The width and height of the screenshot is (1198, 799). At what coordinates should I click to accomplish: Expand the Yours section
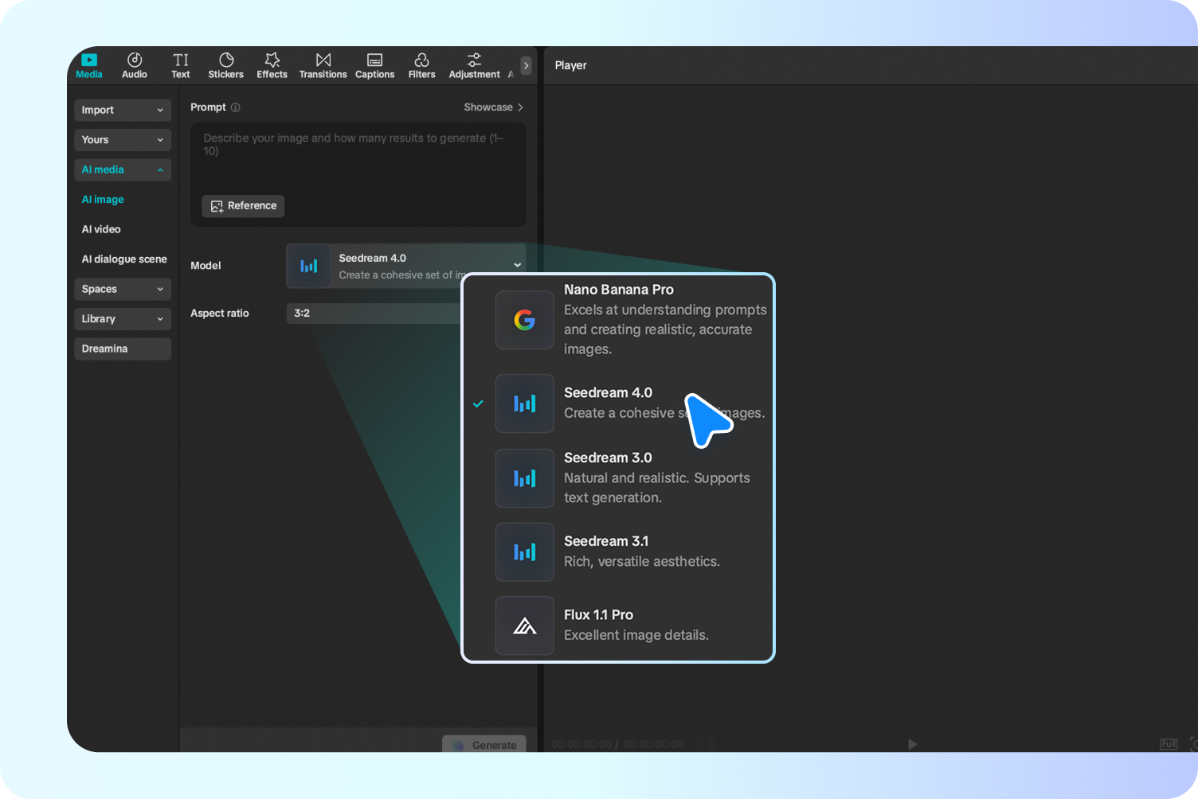click(x=123, y=140)
